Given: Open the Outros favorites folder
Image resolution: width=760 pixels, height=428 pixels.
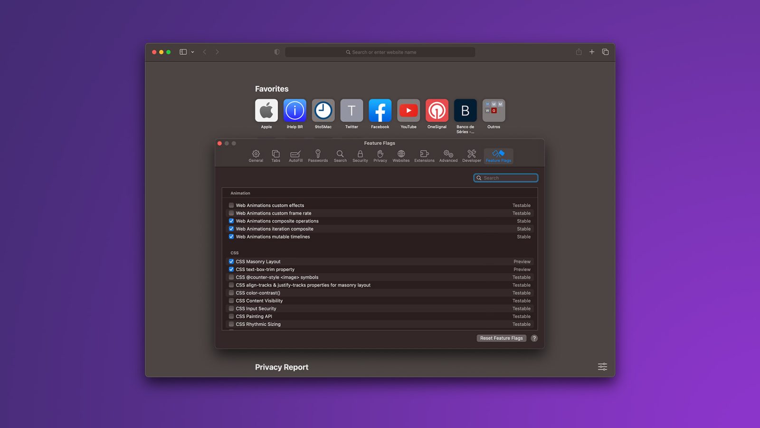Looking at the screenshot, I should [x=494, y=110].
